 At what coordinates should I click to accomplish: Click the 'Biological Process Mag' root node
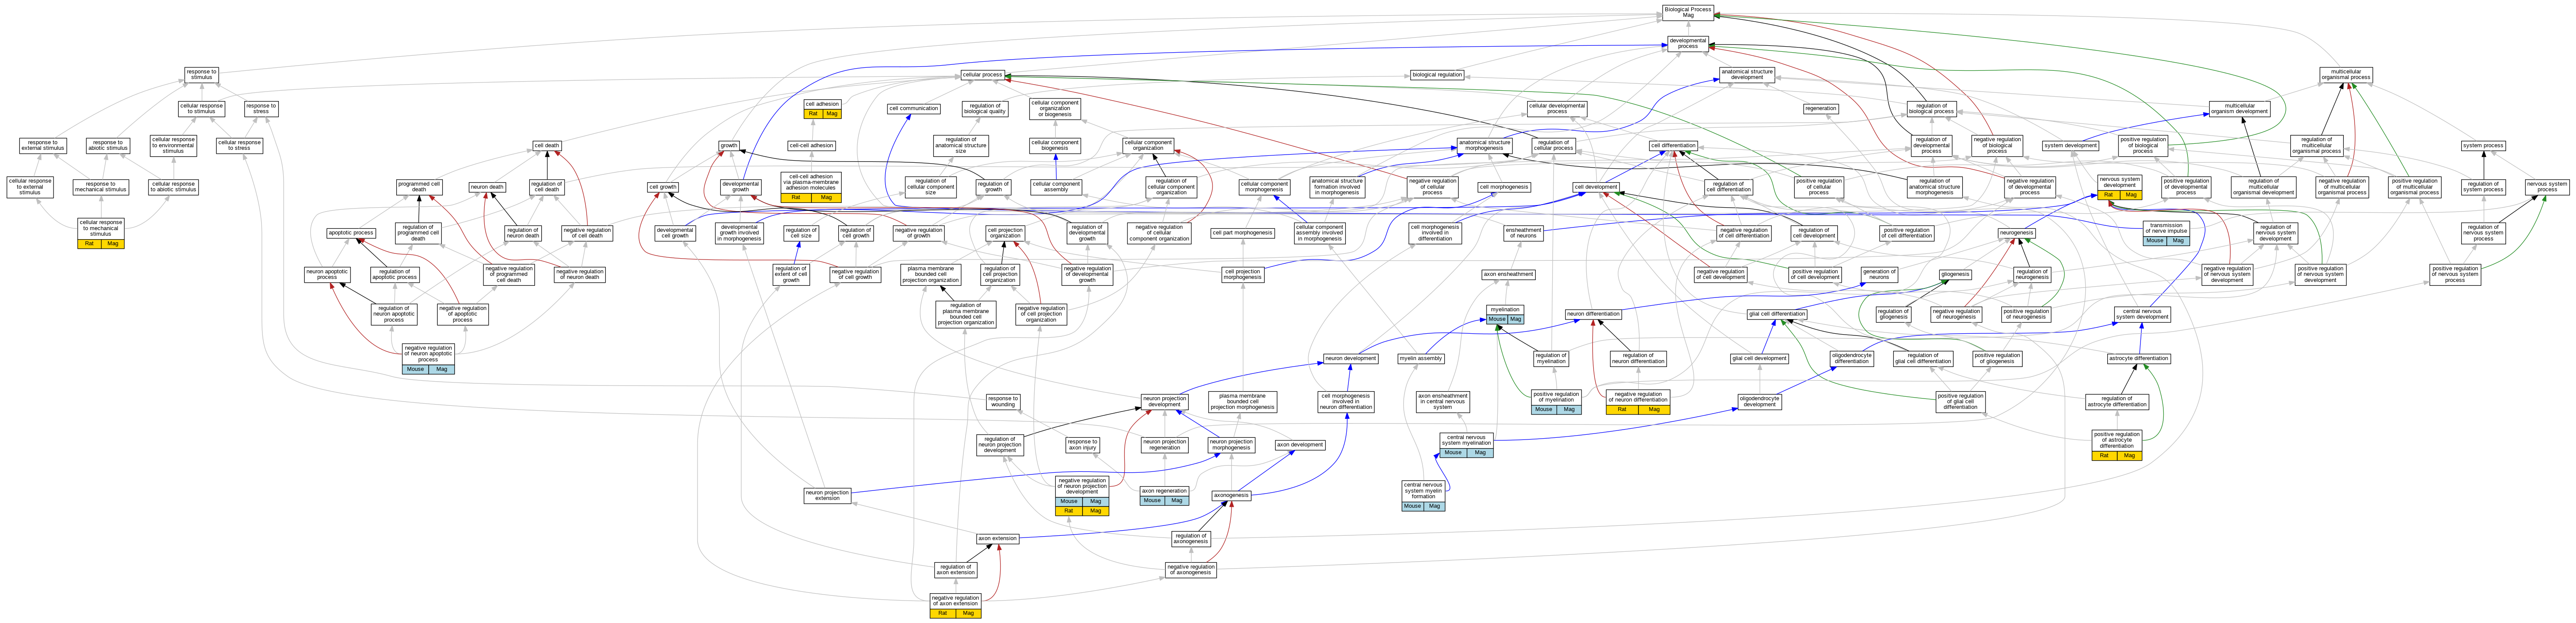tap(1688, 12)
